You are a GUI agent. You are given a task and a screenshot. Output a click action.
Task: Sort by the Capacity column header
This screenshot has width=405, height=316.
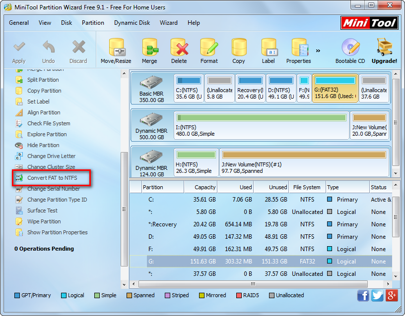(x=201, y=187)
